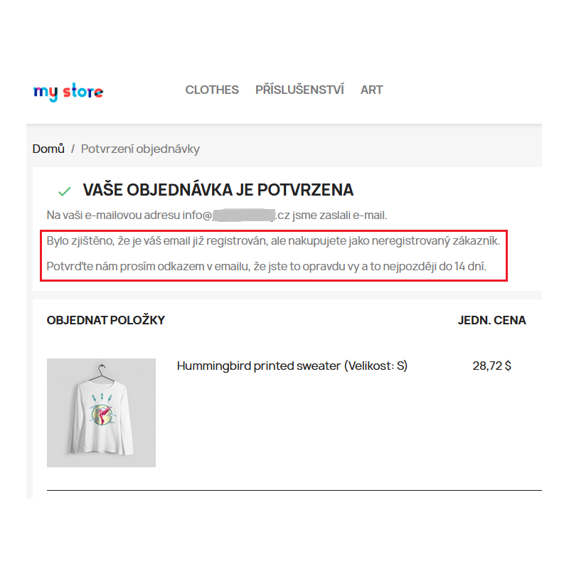Click the 28,72 $ unit price
The width and height of the screenshot is (569, 569).
click(491, 366)
